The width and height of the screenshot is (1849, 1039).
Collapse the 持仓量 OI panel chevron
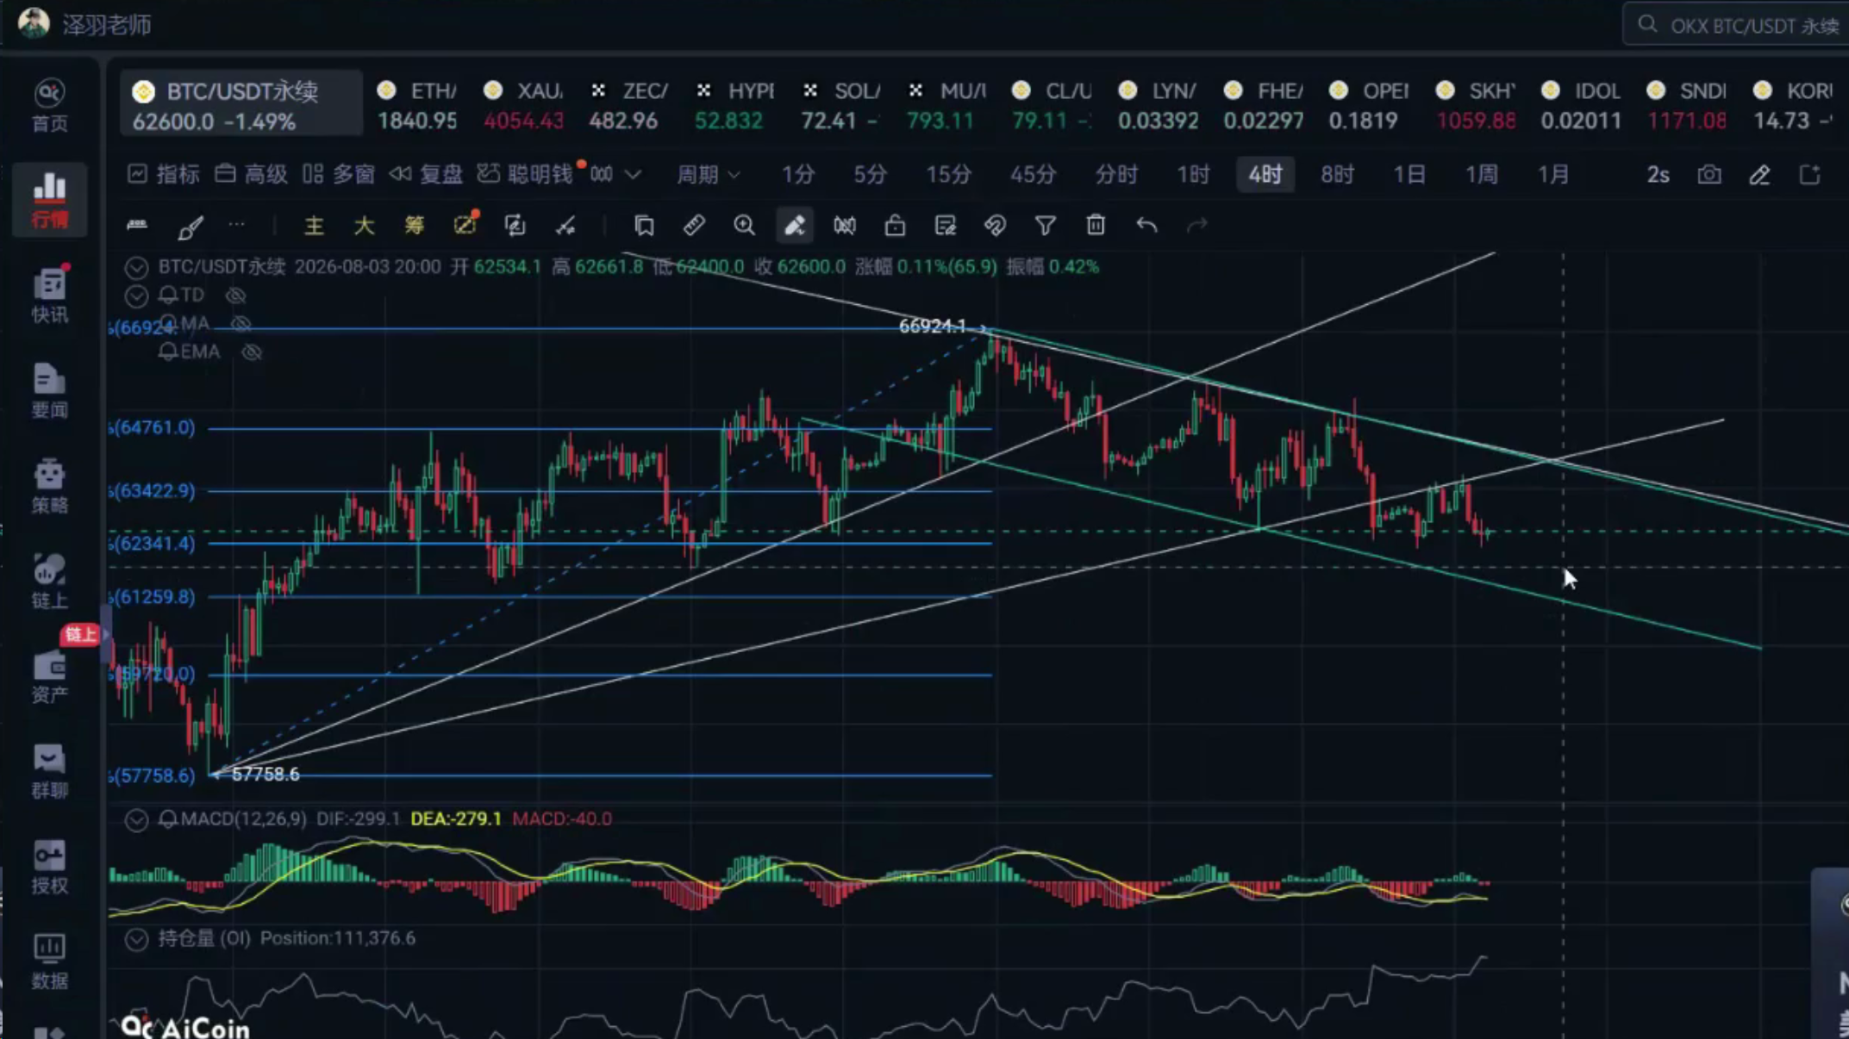[136, 939]
